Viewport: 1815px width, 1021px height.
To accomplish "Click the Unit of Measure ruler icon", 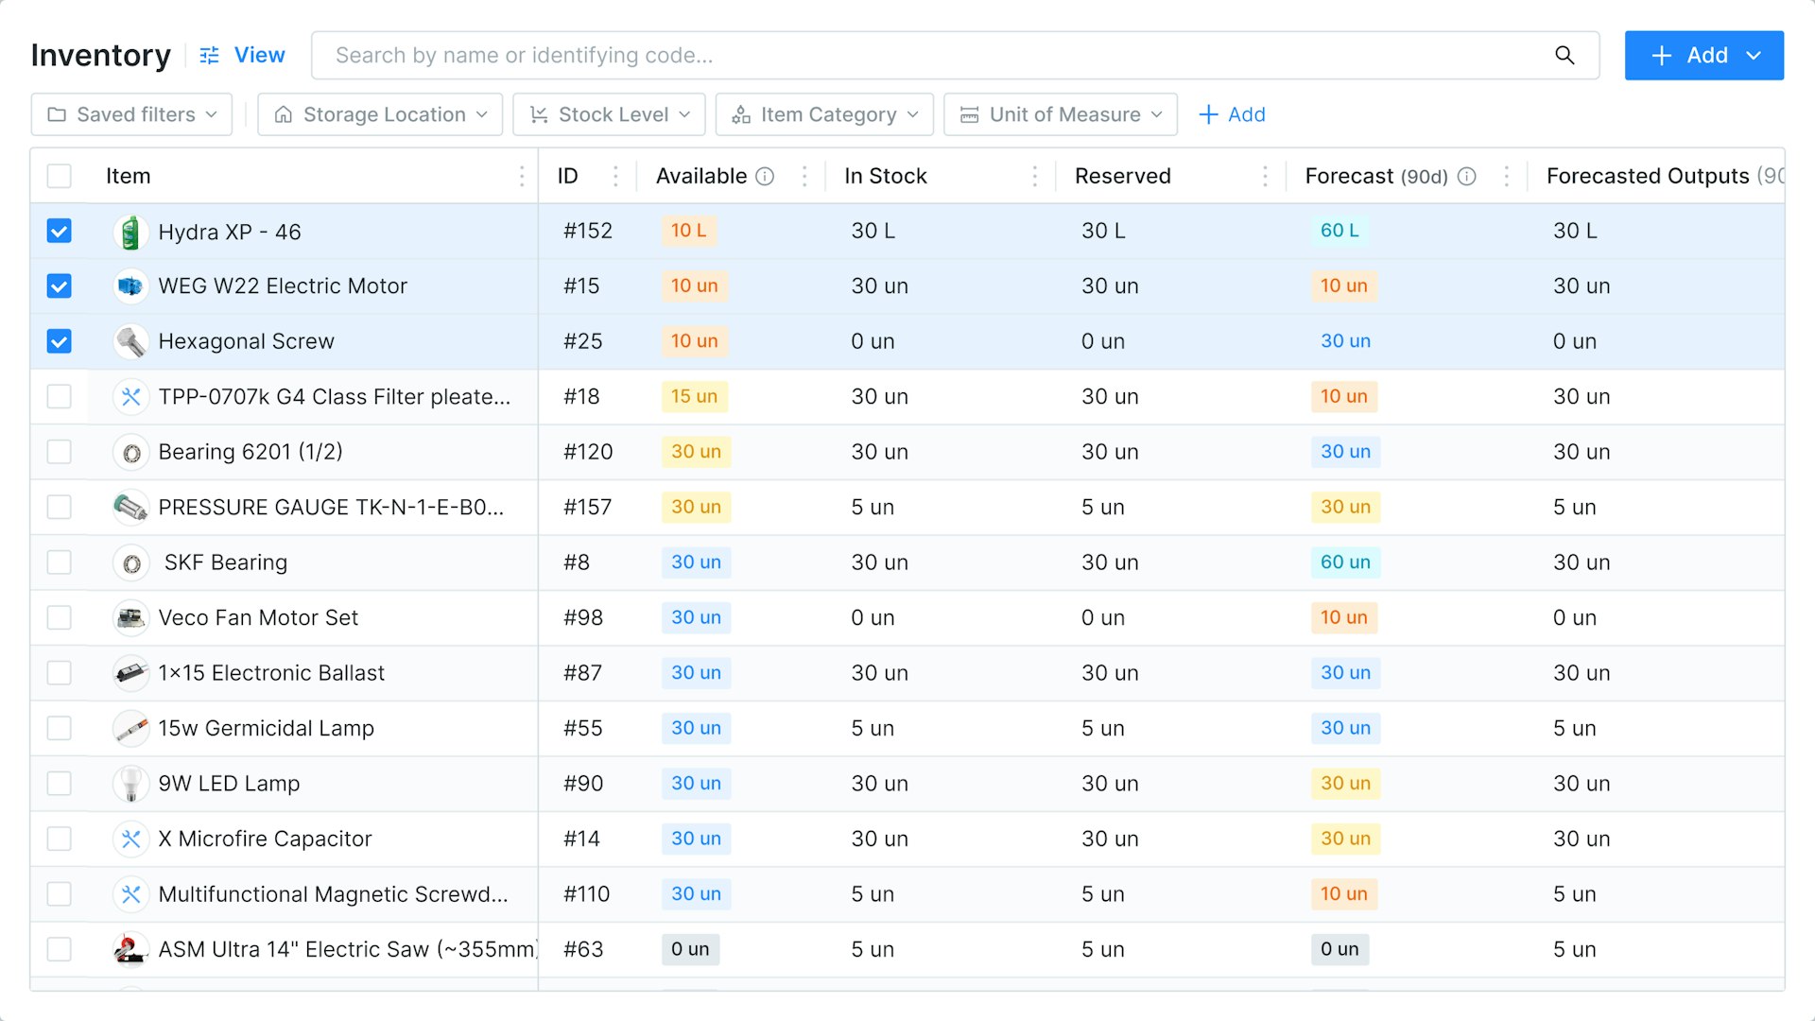I will click(968, 114).
